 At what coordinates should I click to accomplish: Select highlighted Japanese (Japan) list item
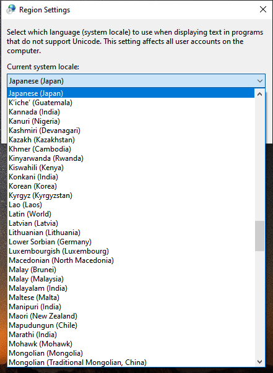point(131,93)
